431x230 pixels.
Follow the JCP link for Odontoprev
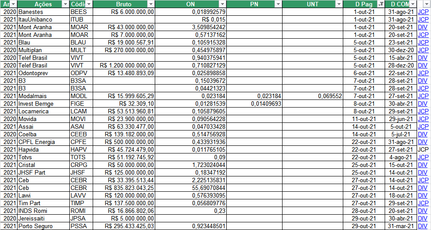tap(423, 73)
